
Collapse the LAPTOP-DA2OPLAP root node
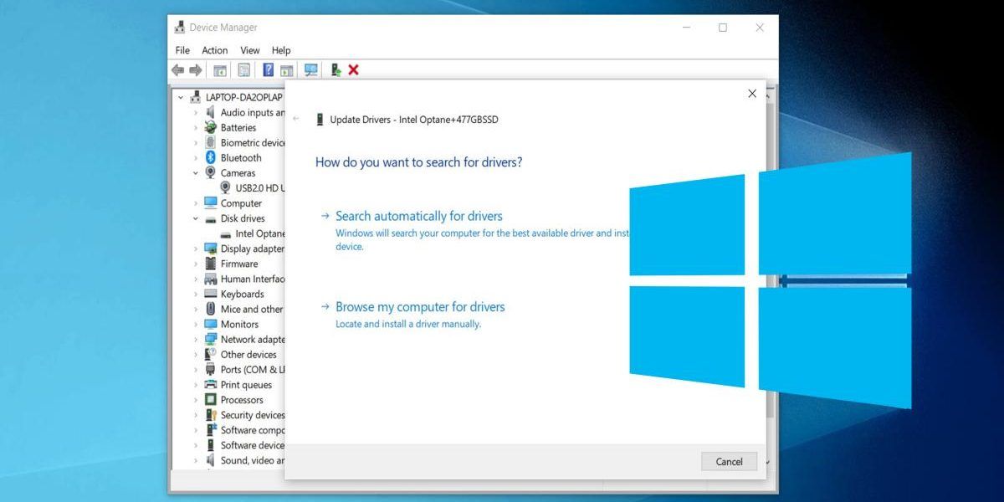(180, 97)
